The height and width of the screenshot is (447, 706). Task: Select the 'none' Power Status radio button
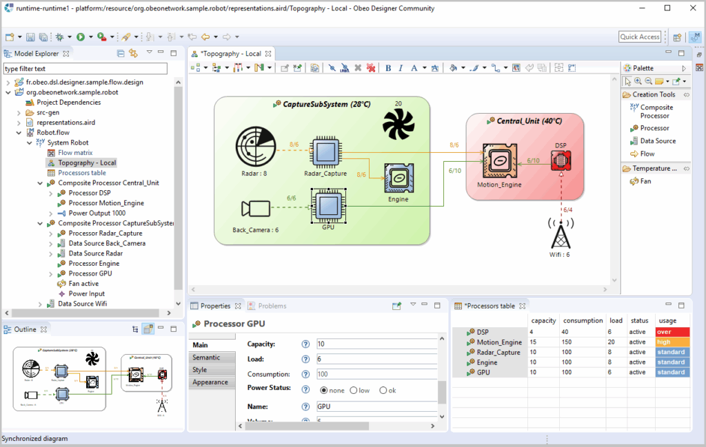(x=324, y=391)
